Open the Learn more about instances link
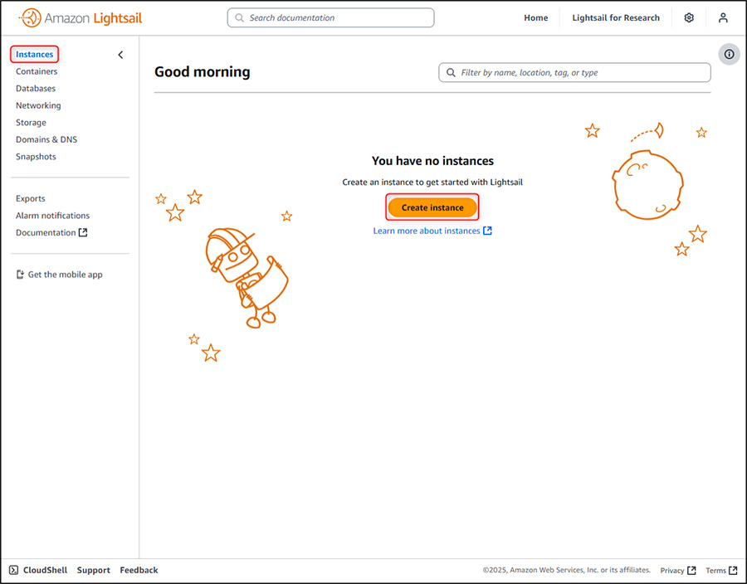Screen dimensions: 747x584 point(427,232)
